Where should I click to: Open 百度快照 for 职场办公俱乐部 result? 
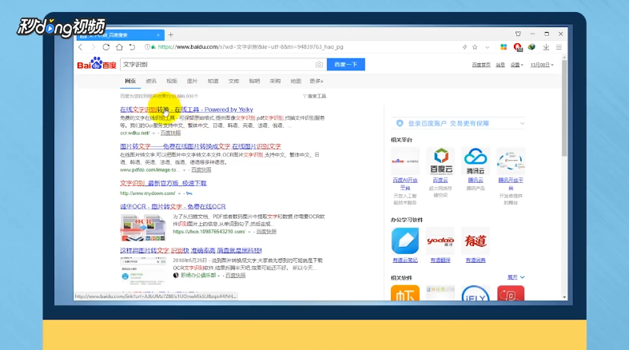[235, 276]
